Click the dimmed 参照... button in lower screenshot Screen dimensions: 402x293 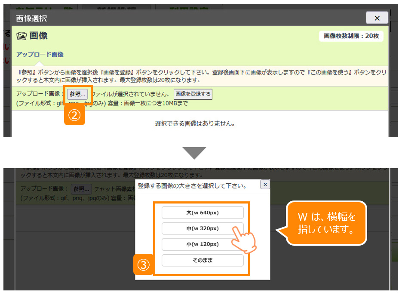pyautogui.click(x=81, y=189)
